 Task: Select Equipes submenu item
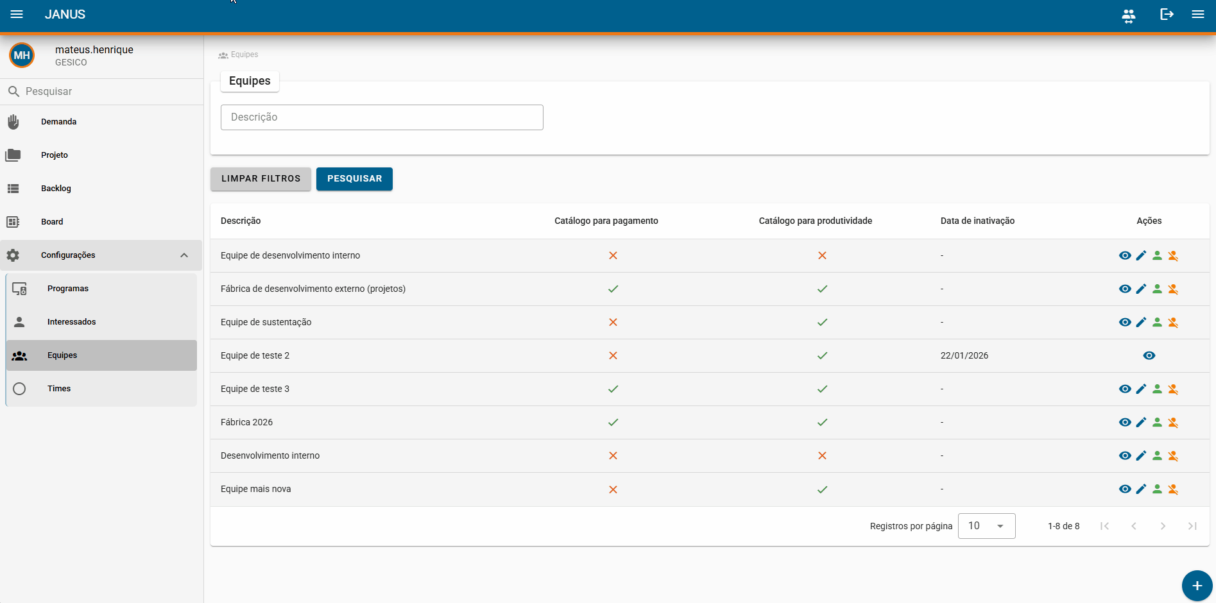pyautogui.click(x=101, y=355)
